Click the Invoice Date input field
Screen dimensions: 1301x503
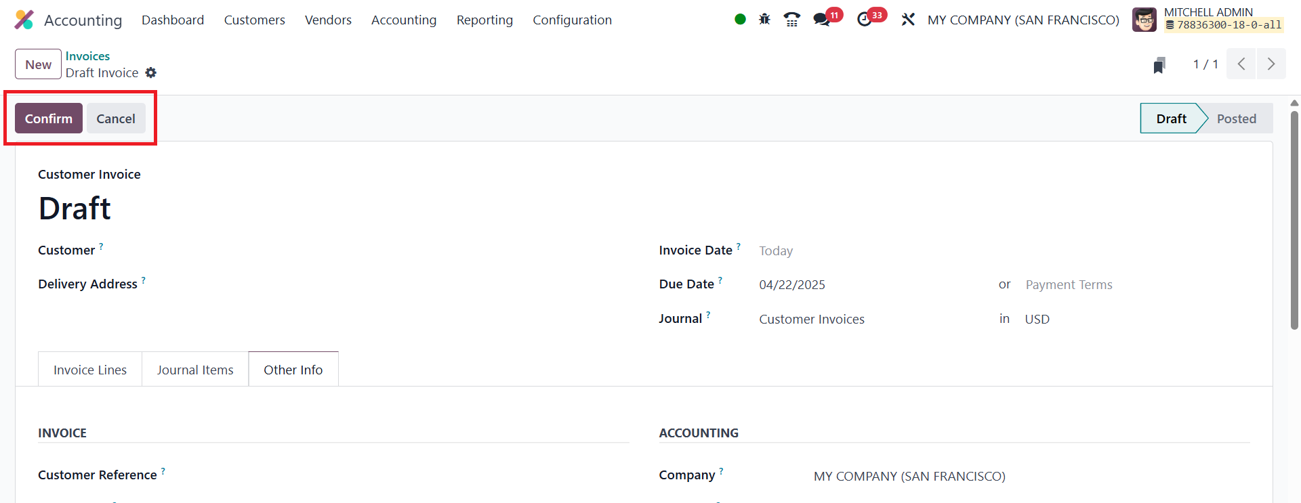pos(867,251)
